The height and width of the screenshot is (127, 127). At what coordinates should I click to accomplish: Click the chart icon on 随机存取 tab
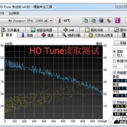point(87,30)
